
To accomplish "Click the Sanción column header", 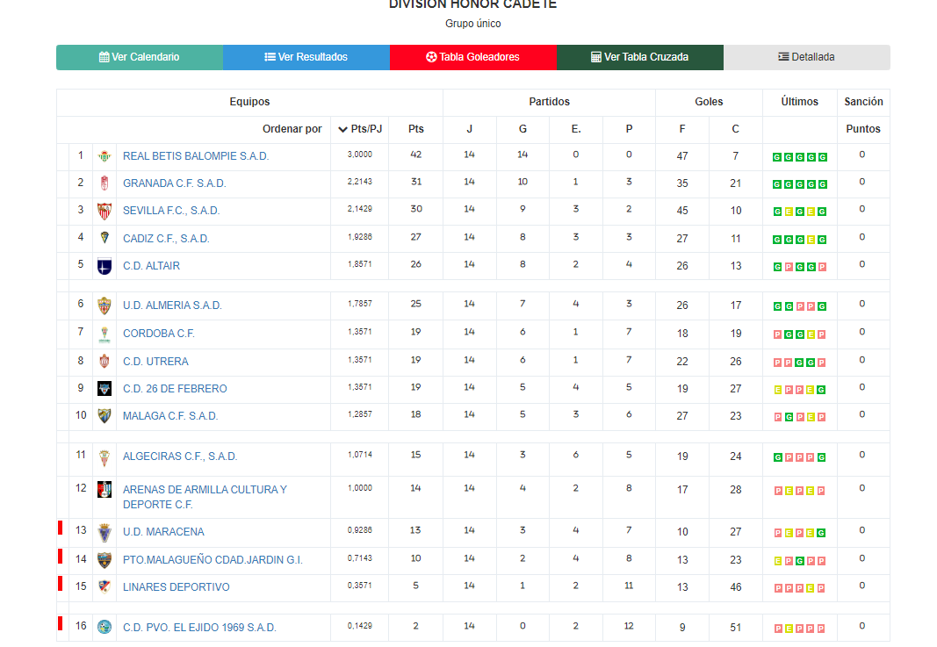I will click(x=863, y=102).
